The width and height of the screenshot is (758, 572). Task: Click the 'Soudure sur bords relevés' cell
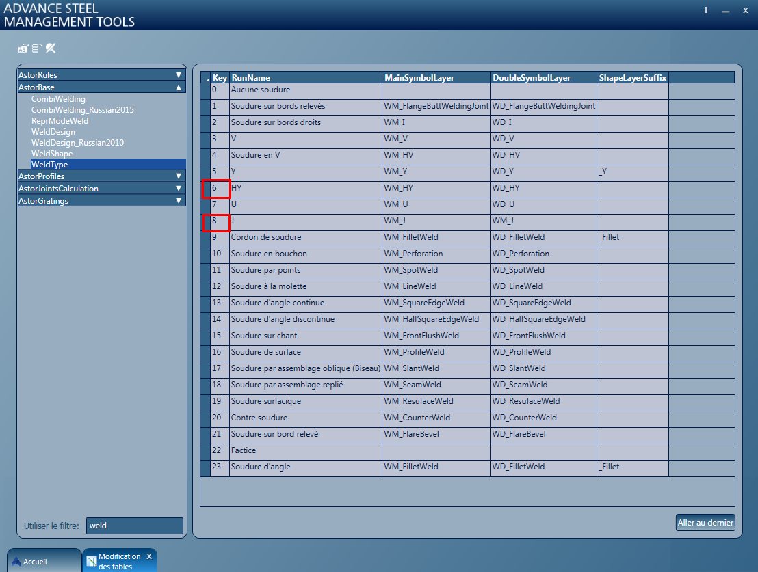[x=306, y=107]
